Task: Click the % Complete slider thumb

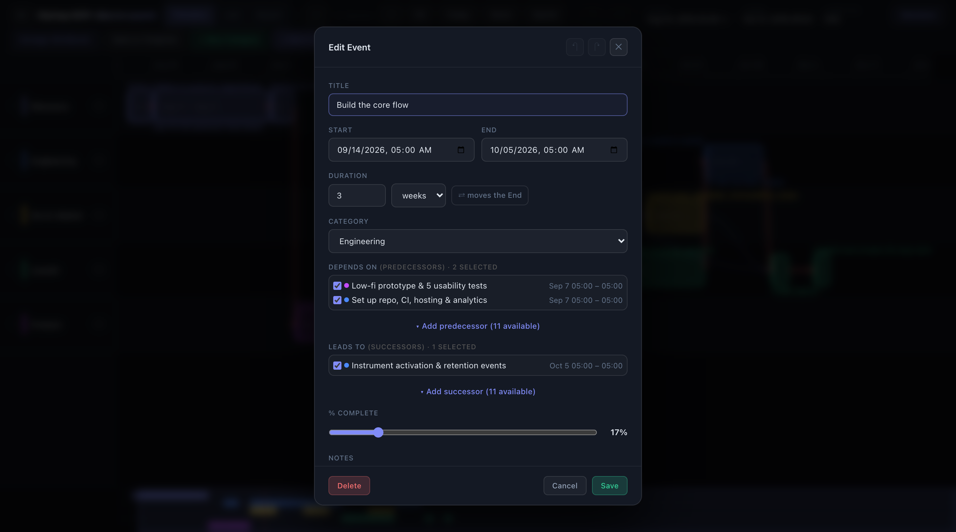Action: (x=378, y=433)
